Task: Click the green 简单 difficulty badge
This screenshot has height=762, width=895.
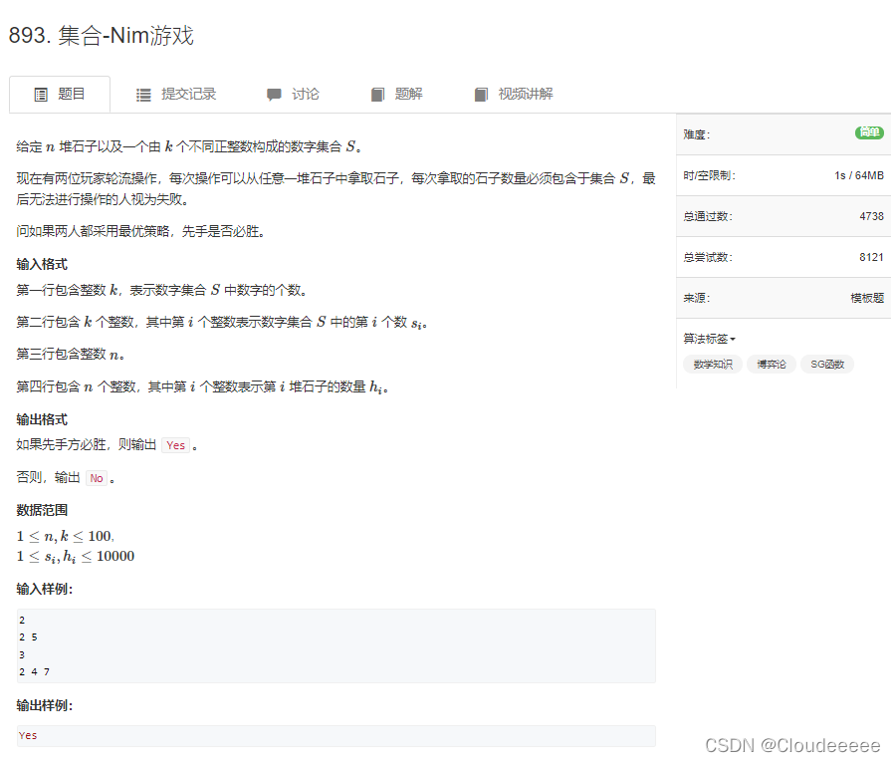Action: [868, 133]
